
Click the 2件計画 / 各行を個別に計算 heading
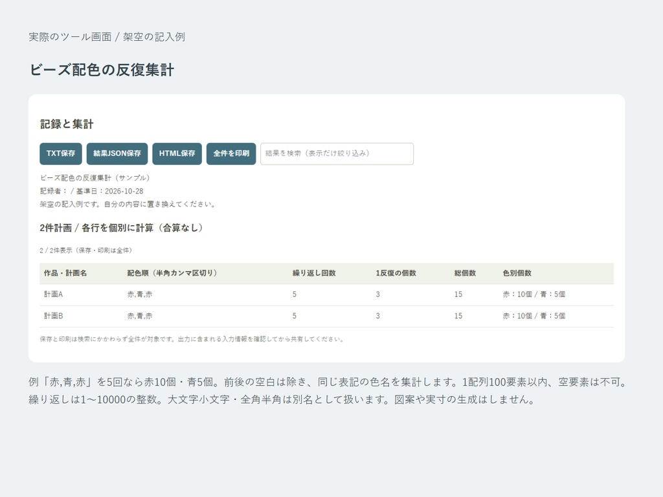point(121,228)
